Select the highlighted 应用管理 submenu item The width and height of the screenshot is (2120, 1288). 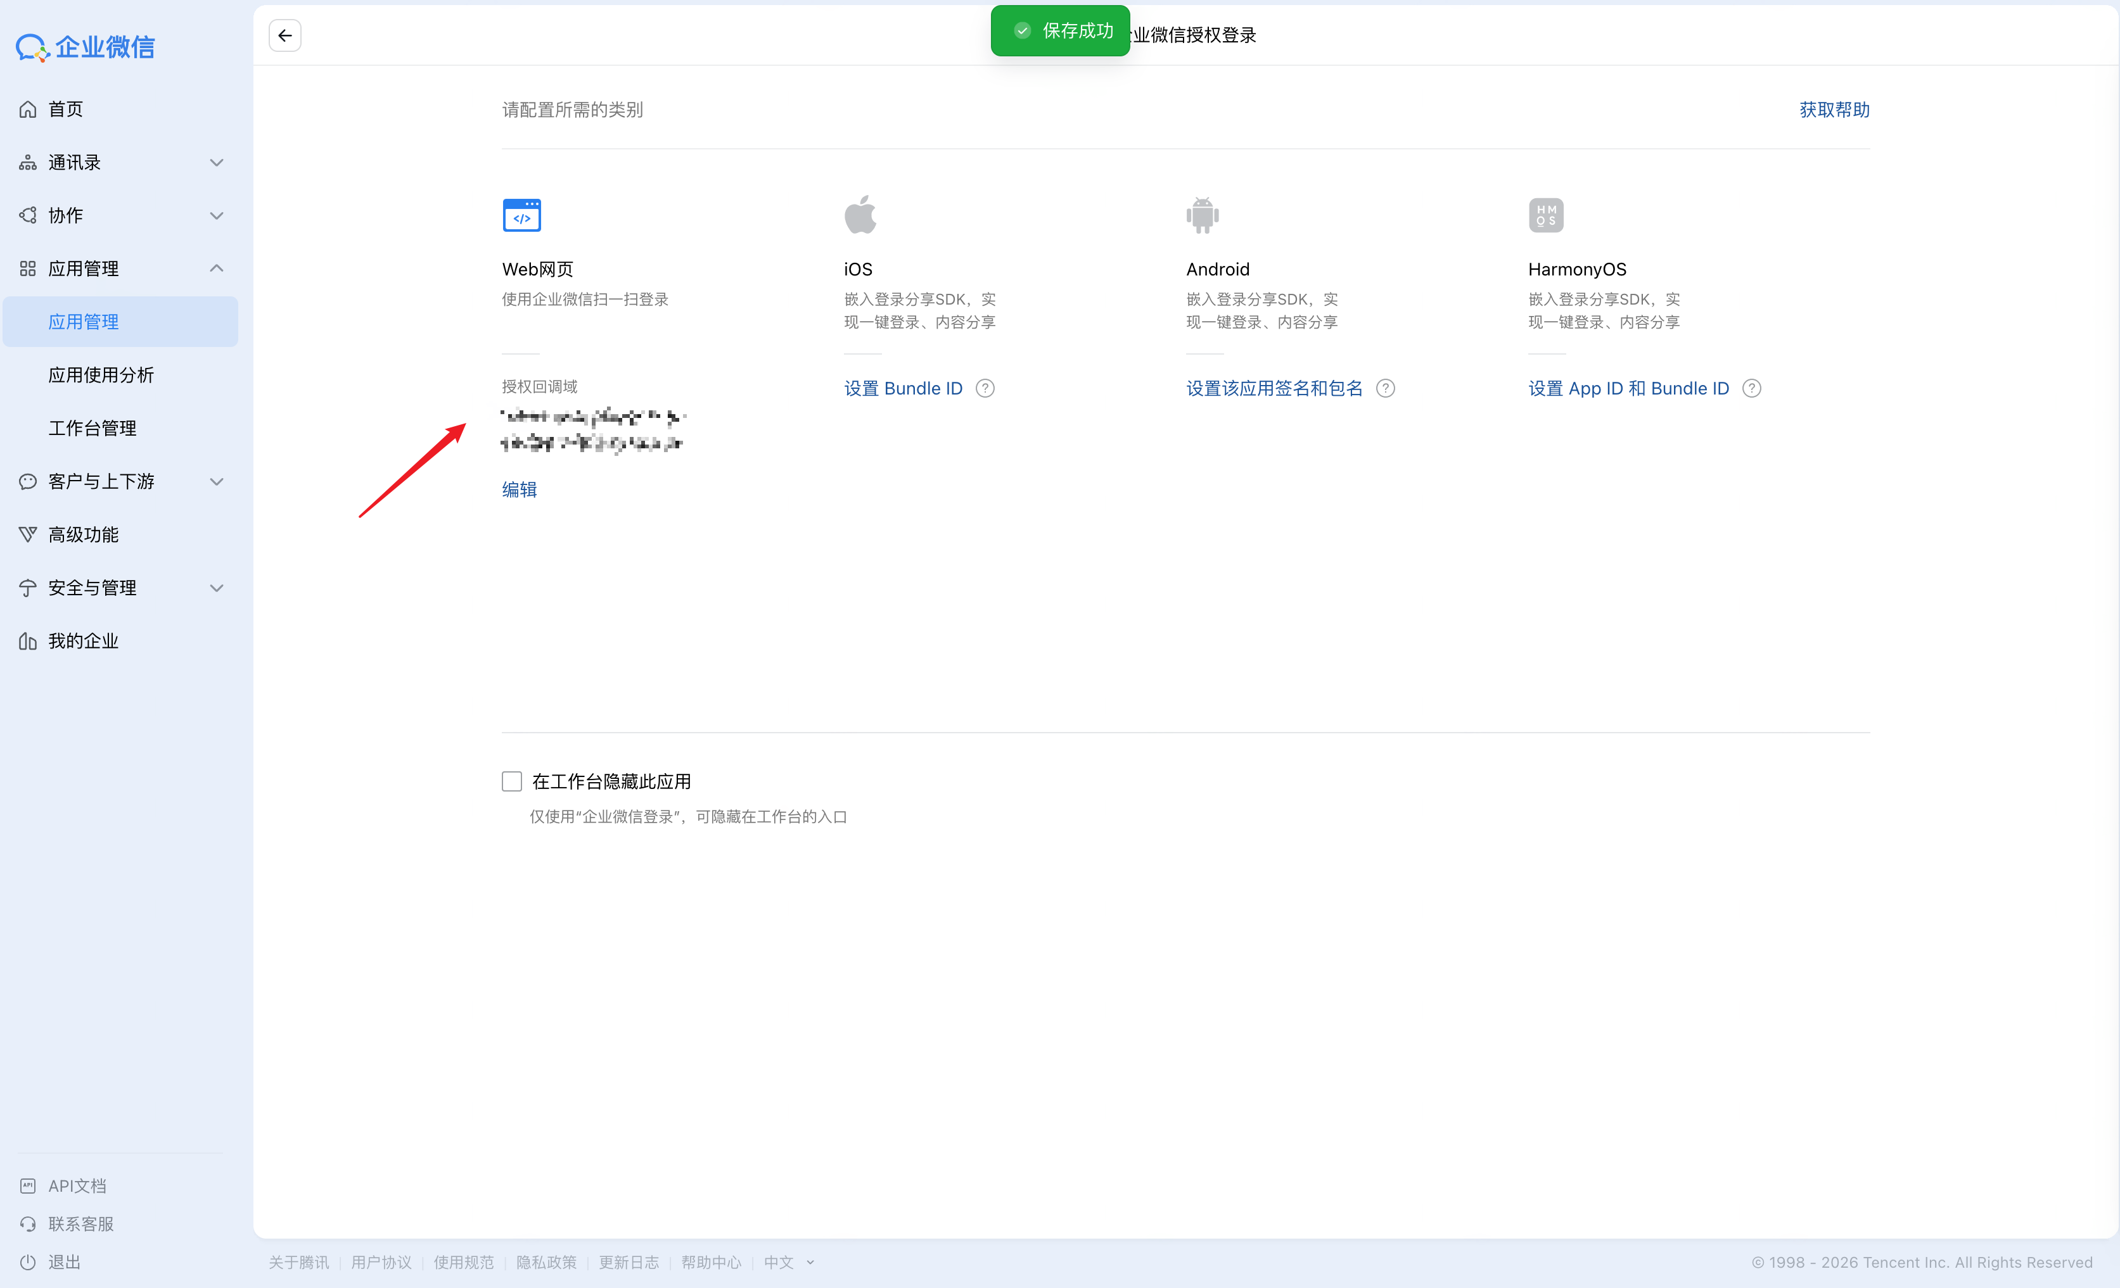120,322
